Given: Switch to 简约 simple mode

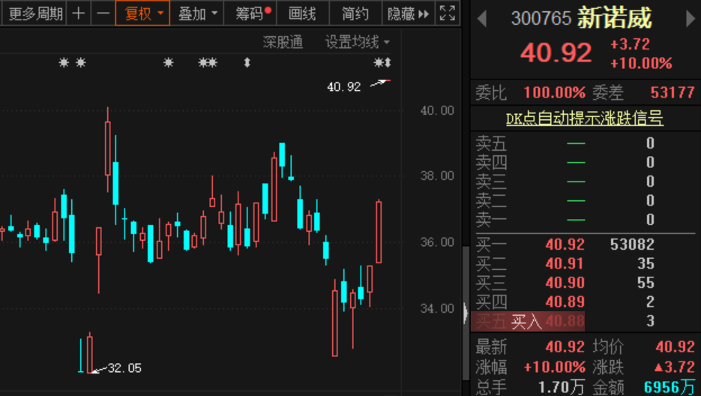Looking at the screenshot, I should 355,13.
